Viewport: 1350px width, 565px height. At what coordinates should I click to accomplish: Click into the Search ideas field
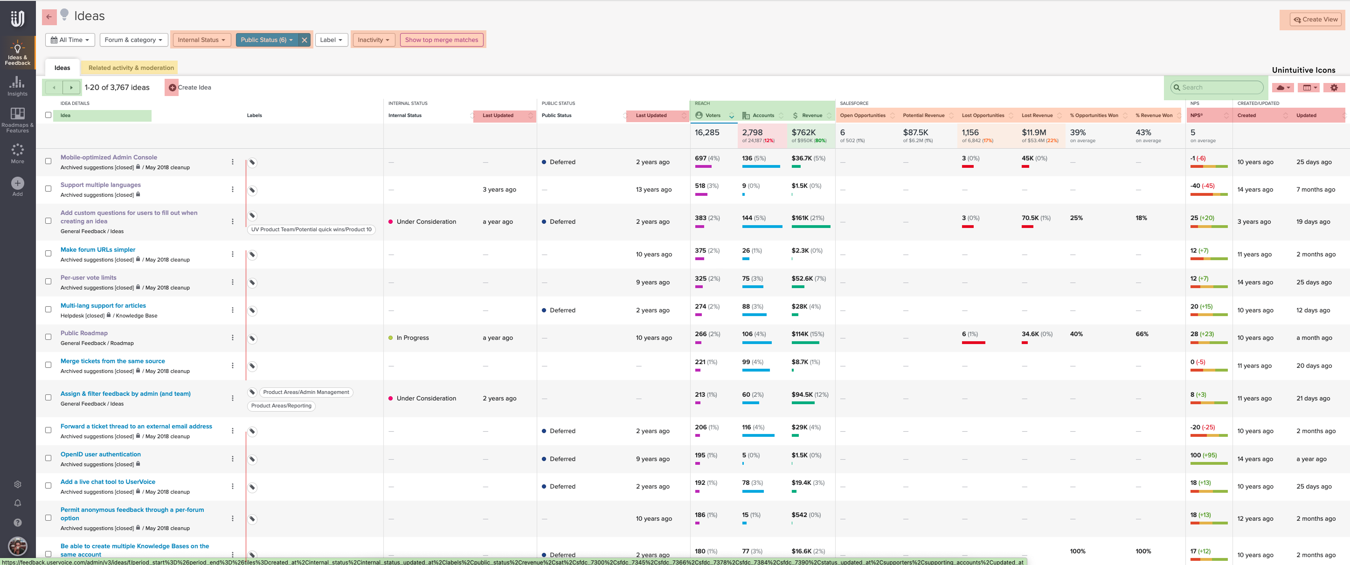point(1216,88)
